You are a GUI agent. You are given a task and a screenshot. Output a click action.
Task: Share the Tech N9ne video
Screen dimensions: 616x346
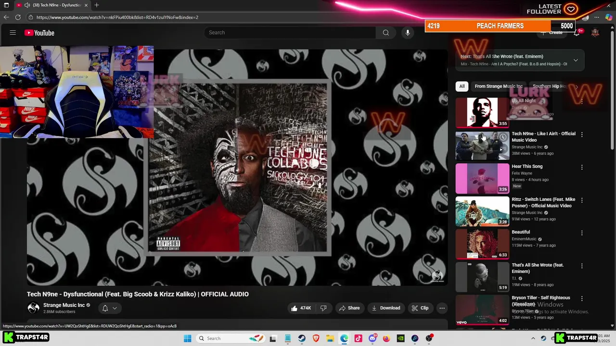(349, 308)
